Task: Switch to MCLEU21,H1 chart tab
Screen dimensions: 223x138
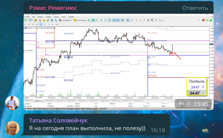Action: [72, 100]
